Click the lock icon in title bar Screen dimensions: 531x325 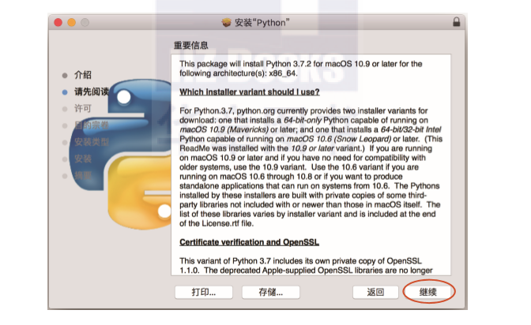[456, 22]
